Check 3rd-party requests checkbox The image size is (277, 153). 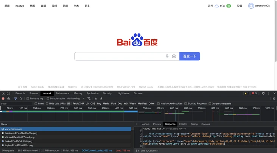[210, 104]
